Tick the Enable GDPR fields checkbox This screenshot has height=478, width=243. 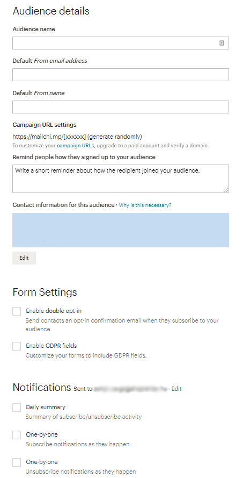(17, 346)
